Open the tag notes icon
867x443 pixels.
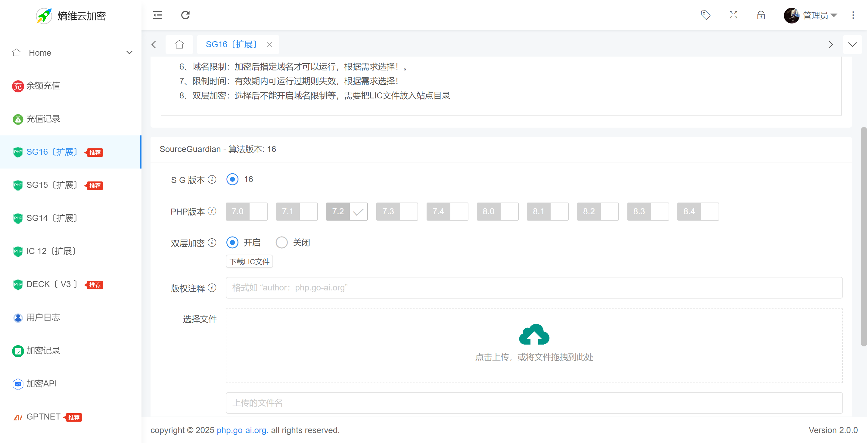[705, 15]
